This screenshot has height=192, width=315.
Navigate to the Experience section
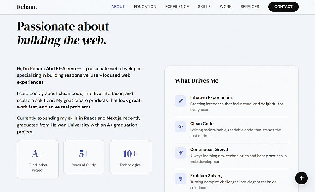177,7
